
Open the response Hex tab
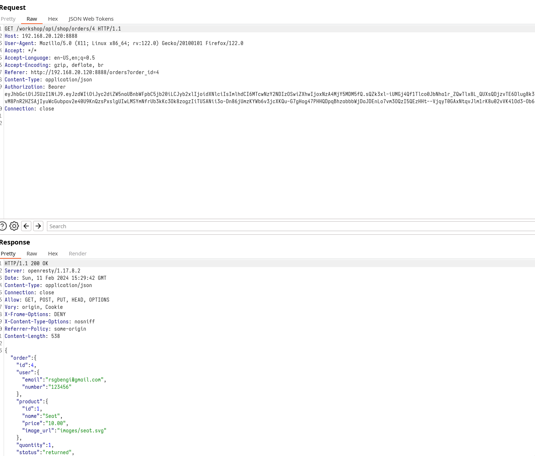[53, 254]
